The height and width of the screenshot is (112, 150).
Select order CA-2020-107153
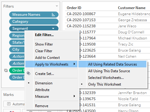point(81,20)
